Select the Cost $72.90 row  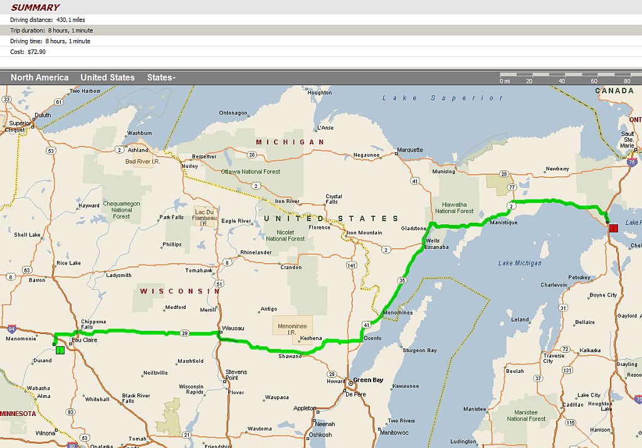(321, 51)
